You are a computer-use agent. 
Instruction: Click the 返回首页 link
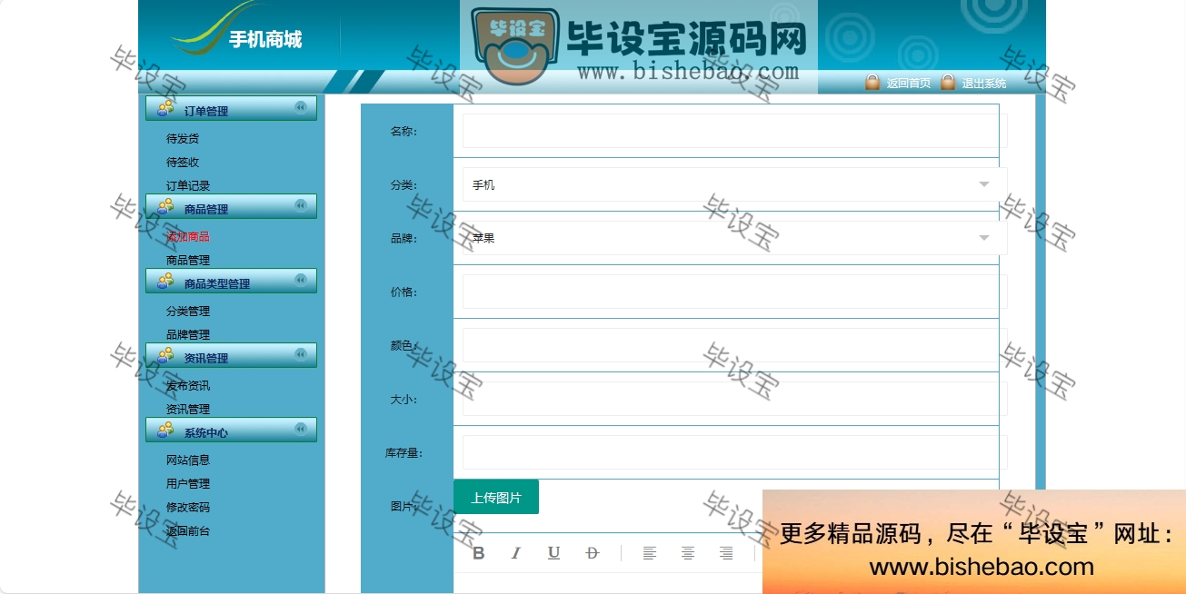coord(909,84)
